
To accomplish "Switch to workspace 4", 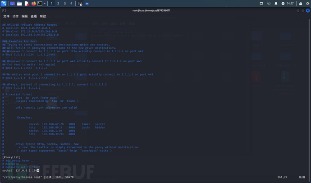I will [x=71, y=4].
